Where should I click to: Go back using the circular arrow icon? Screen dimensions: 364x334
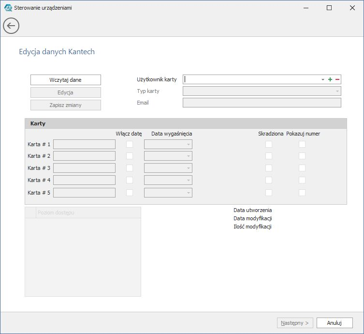[11, 26]
